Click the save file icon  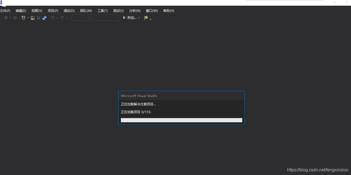click(39, 18)
